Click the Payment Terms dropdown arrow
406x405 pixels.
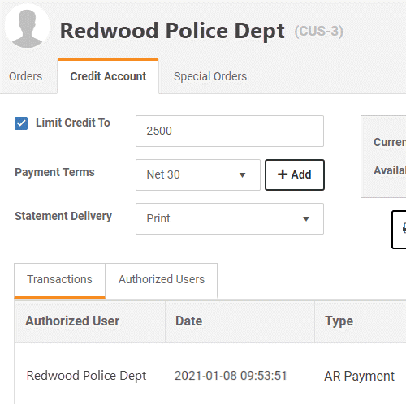[x=242, y=175]
